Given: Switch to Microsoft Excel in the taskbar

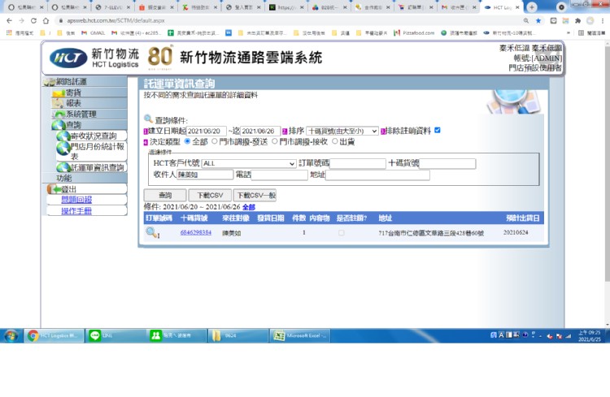Looking at the screenshot, I should tap(300, 335).
